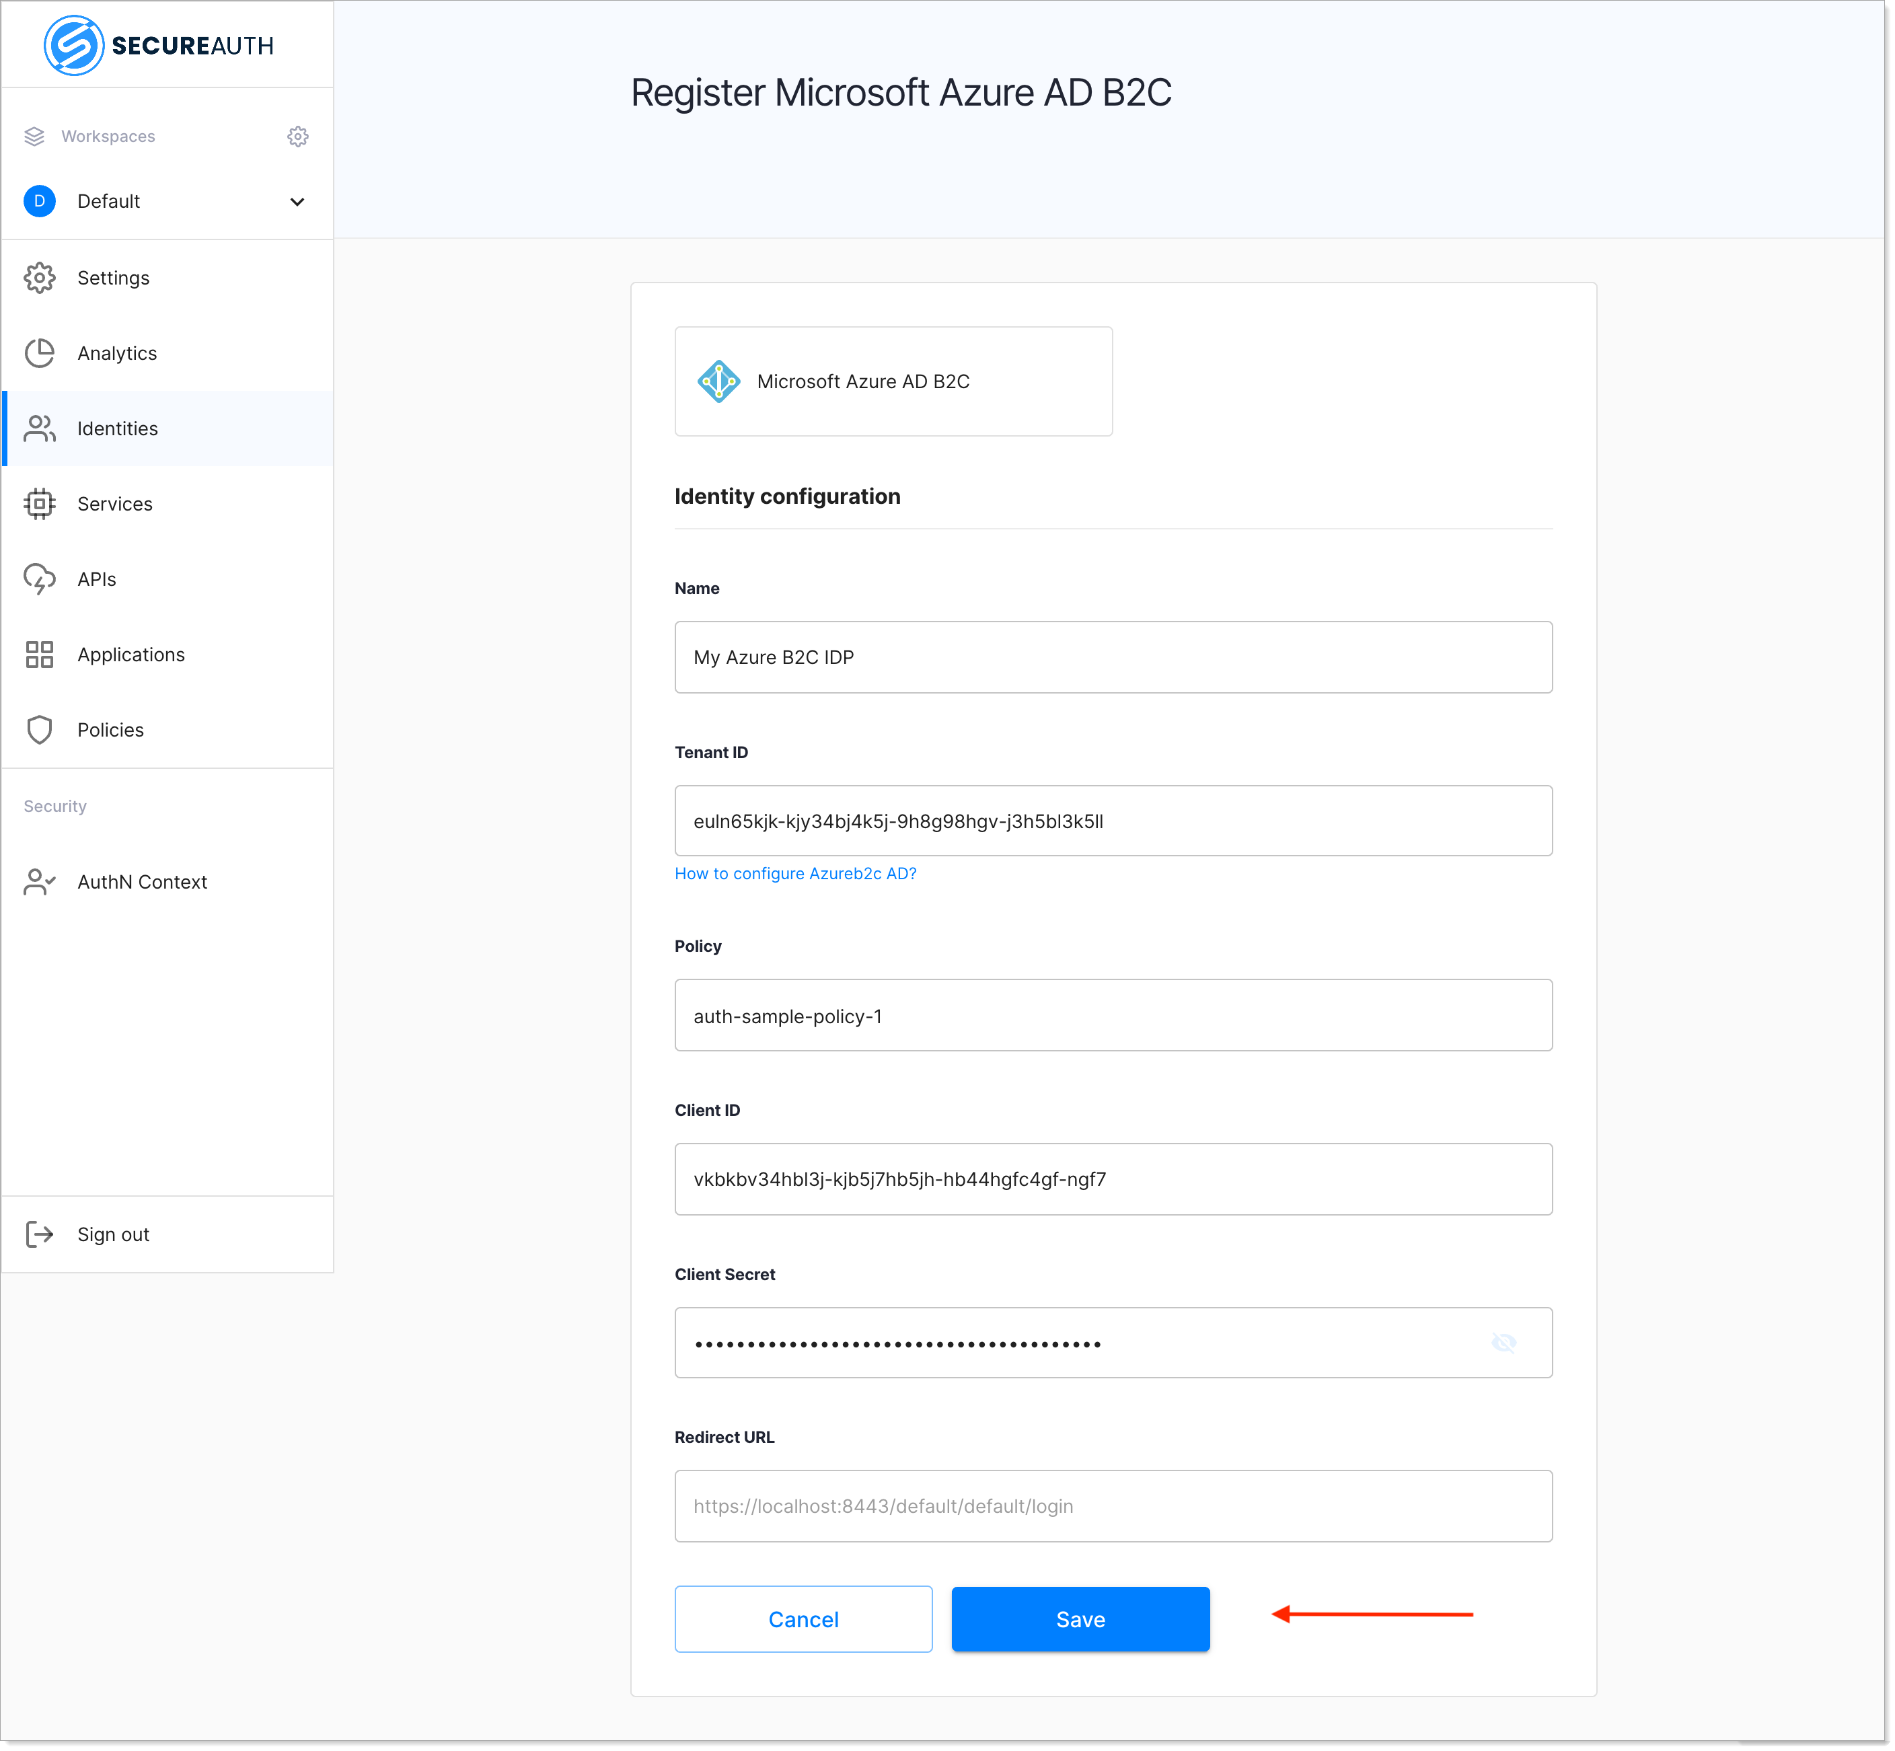1895x1751 pixels.
Task: Click the SecureAuth logo
Action: [158, 46]
